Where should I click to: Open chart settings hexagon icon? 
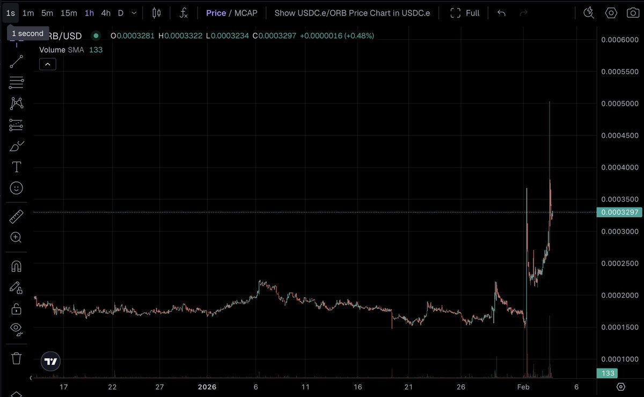point(611,13)
